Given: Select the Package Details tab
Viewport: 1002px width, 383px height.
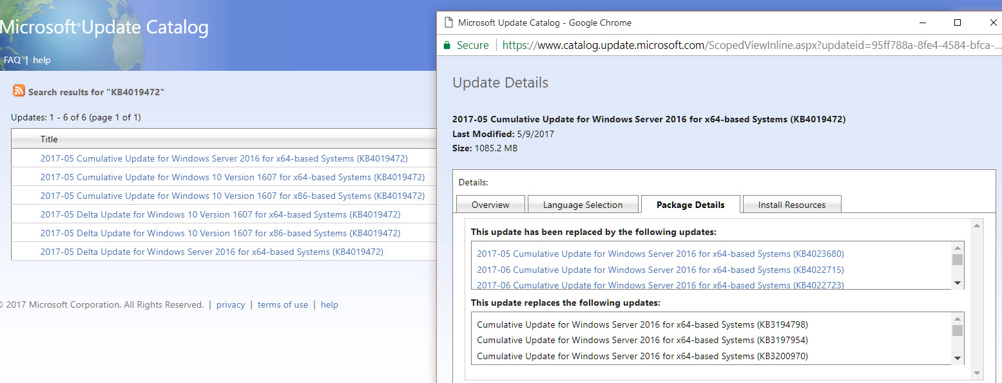Looking at the screenshot, I should pyautogui.click(x=691, y=205).
